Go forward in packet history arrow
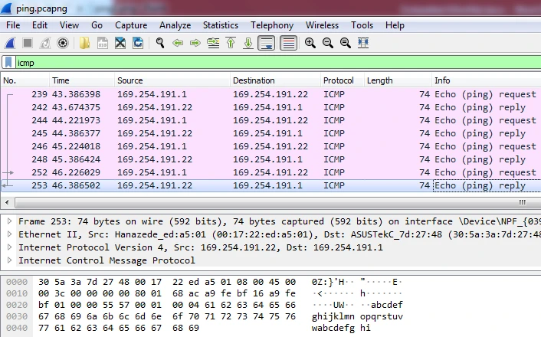 pyautogui.click(x=195, y=43)
